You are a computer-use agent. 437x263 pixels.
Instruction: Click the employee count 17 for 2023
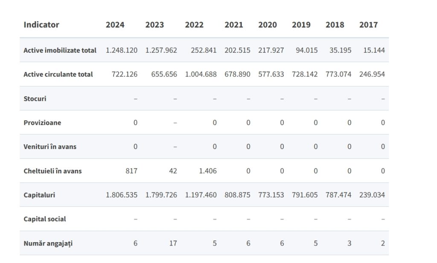point(173,243)
